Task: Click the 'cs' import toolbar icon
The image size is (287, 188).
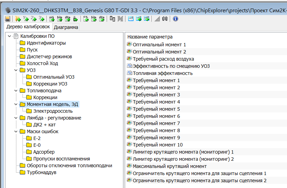Action: click(86, 19)
